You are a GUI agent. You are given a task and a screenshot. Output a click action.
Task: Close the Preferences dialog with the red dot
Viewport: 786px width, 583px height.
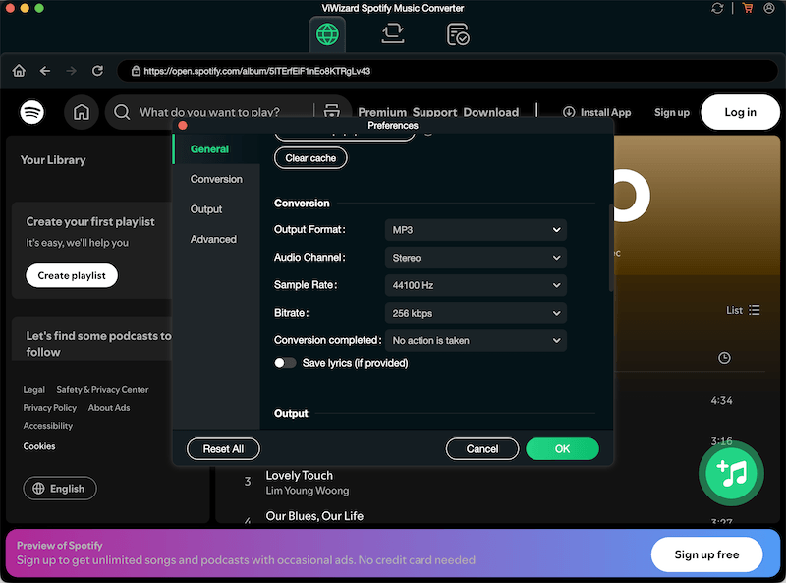(x=183, y=126)
